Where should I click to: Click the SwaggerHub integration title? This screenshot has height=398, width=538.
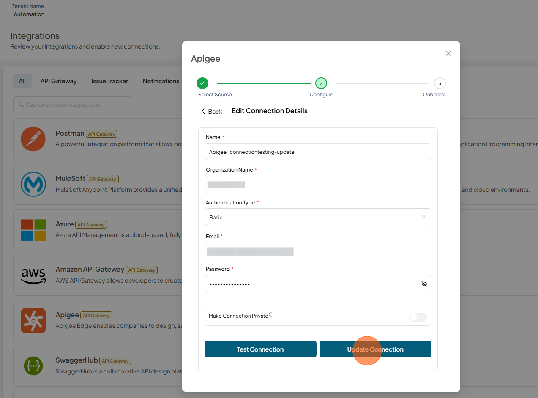click(x=77, y=360)
